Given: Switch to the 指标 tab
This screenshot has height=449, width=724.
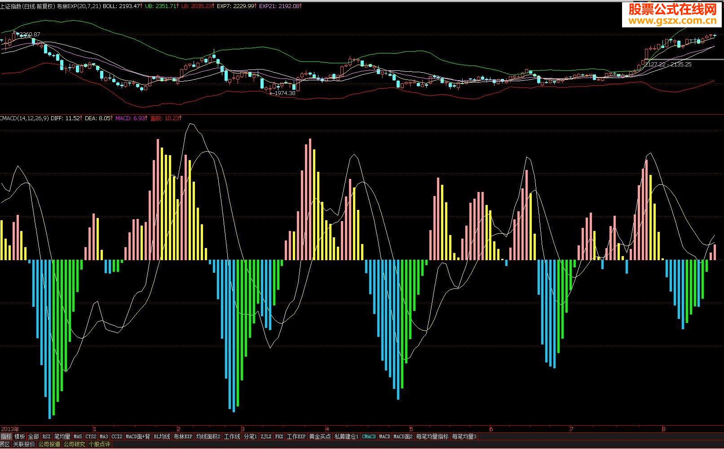Looking at the screenshot, I should [x=6, y=436].
